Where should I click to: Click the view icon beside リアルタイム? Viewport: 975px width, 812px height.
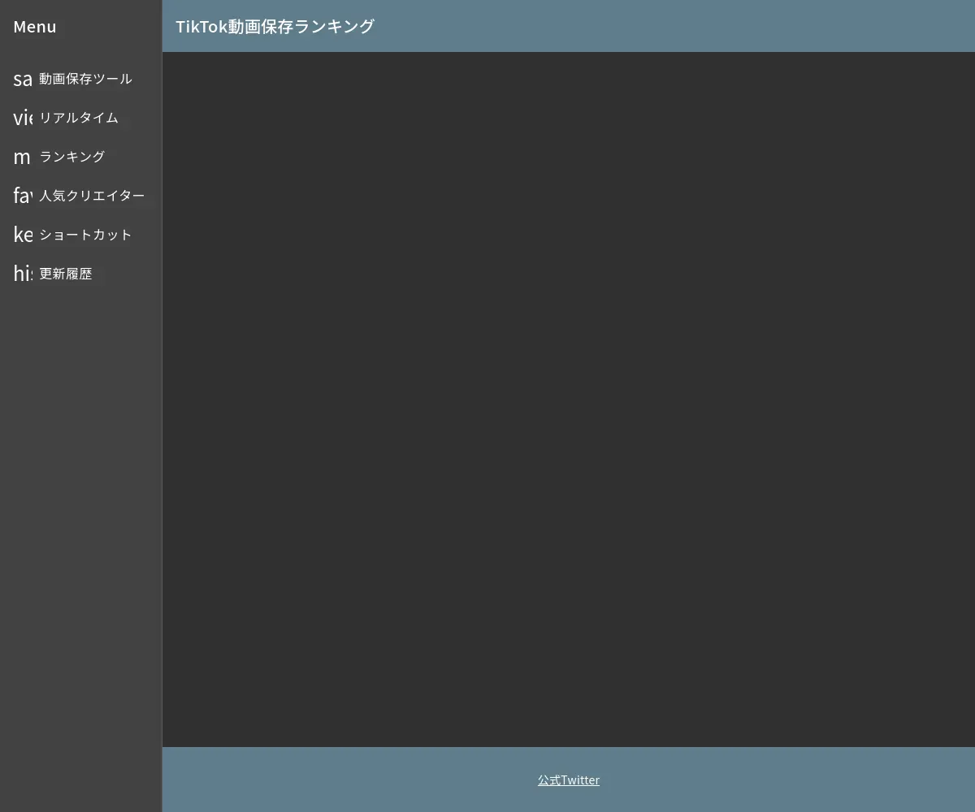pos(23,118)
